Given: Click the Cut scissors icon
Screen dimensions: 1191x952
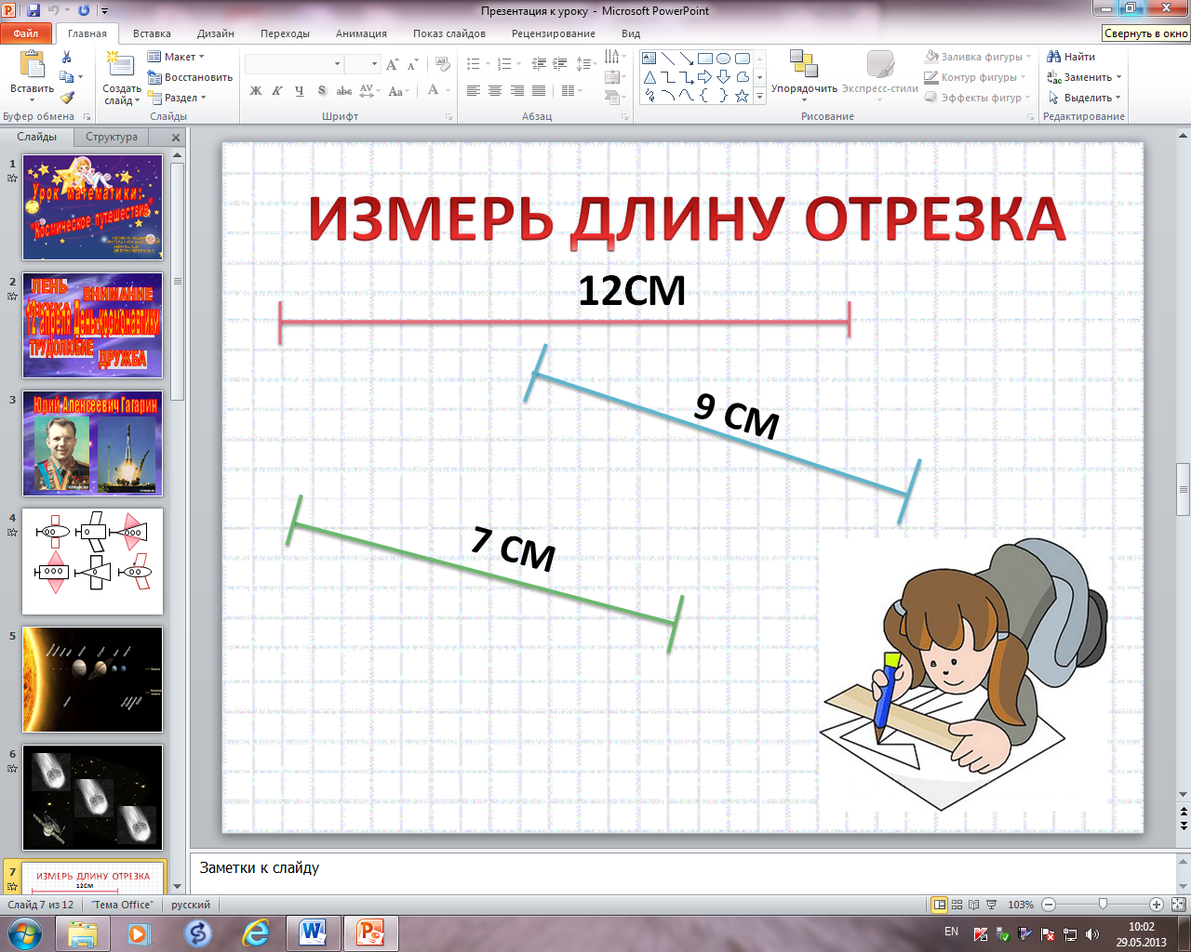Looking at the screenshot, I should (x=66, y=58).
